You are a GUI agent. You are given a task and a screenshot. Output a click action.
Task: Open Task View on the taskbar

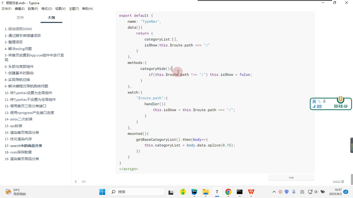point(171,192)
